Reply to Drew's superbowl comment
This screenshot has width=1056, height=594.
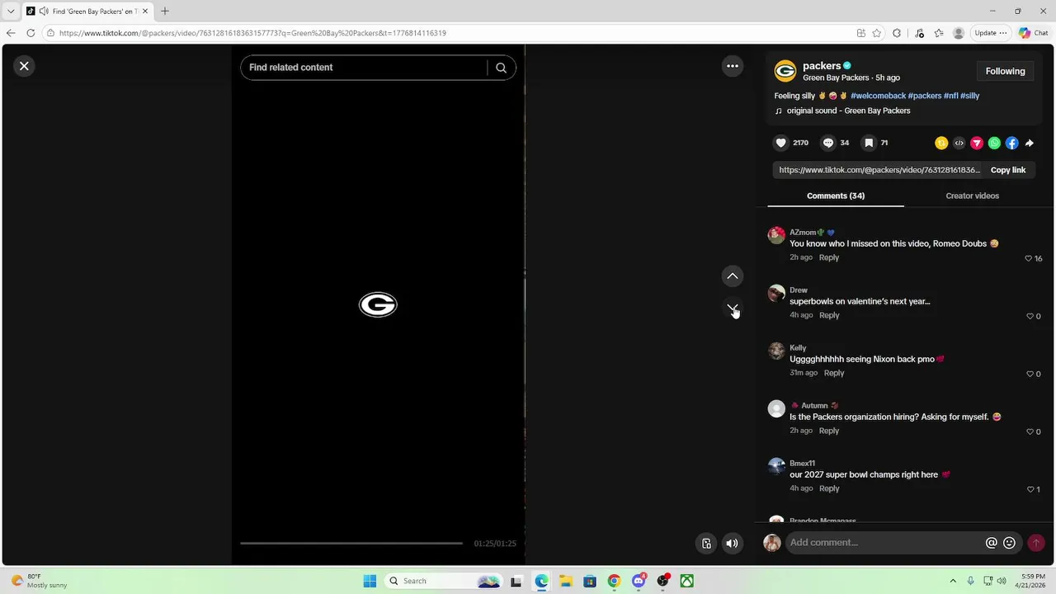coord(828,315)
